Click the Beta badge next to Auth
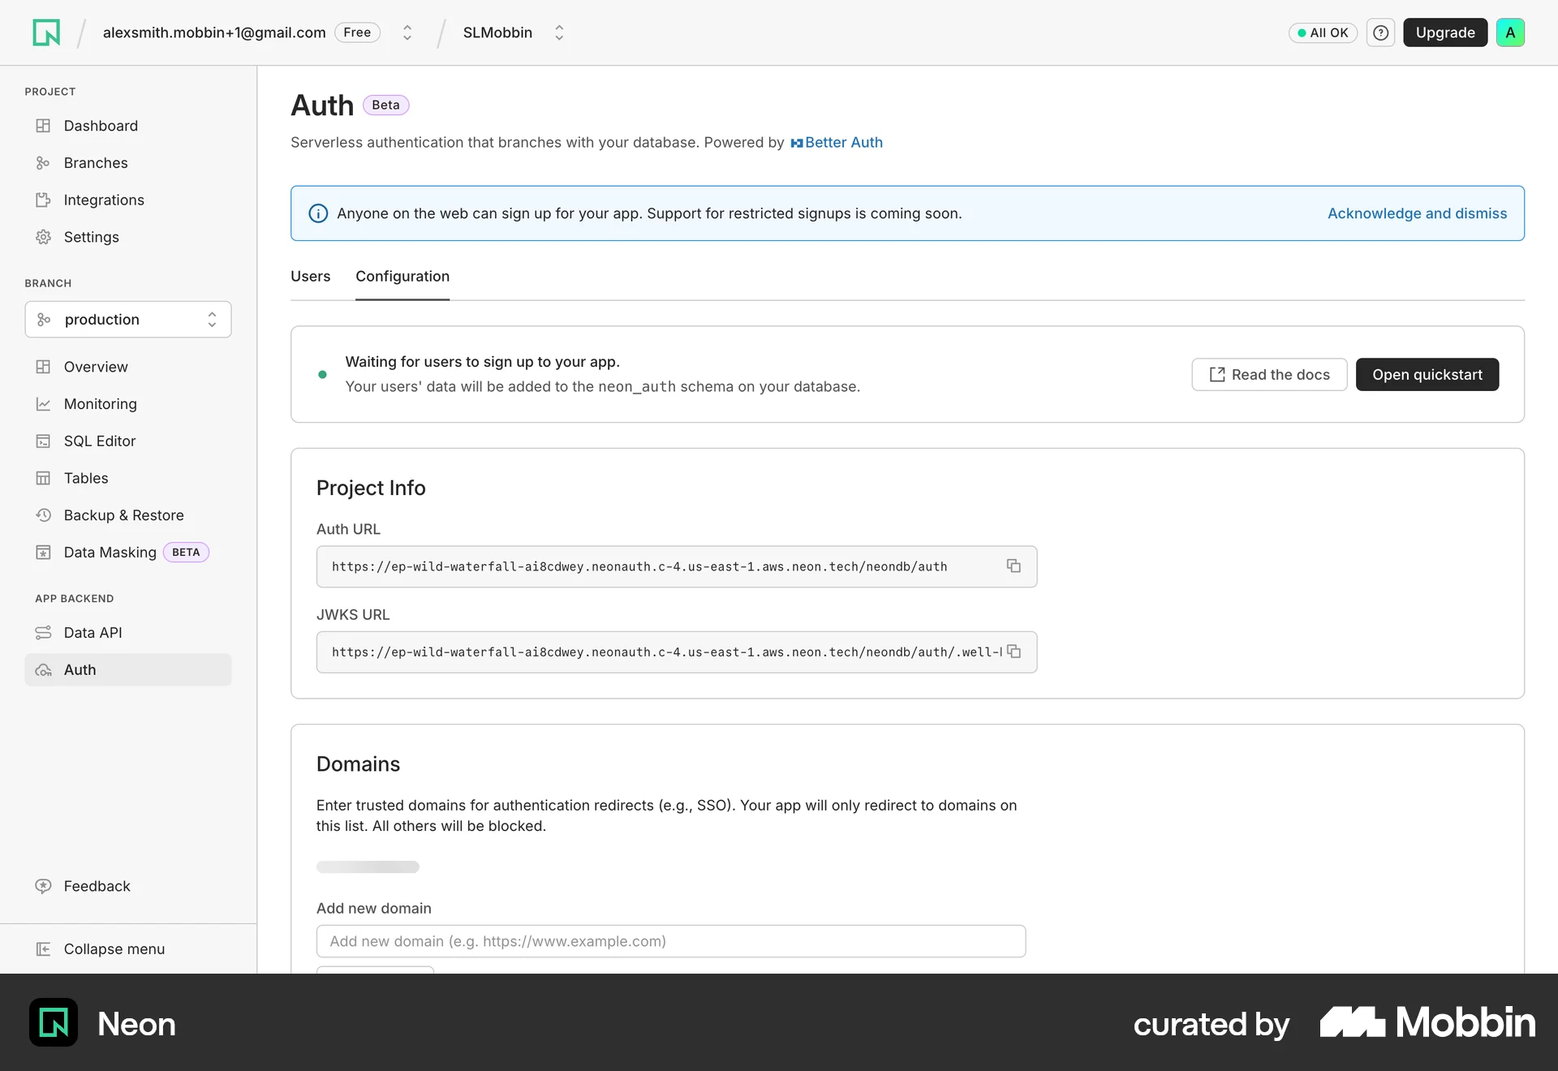 tap(385, 105)
